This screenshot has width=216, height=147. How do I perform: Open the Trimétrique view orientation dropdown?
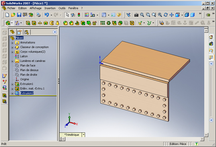[83, 135]
